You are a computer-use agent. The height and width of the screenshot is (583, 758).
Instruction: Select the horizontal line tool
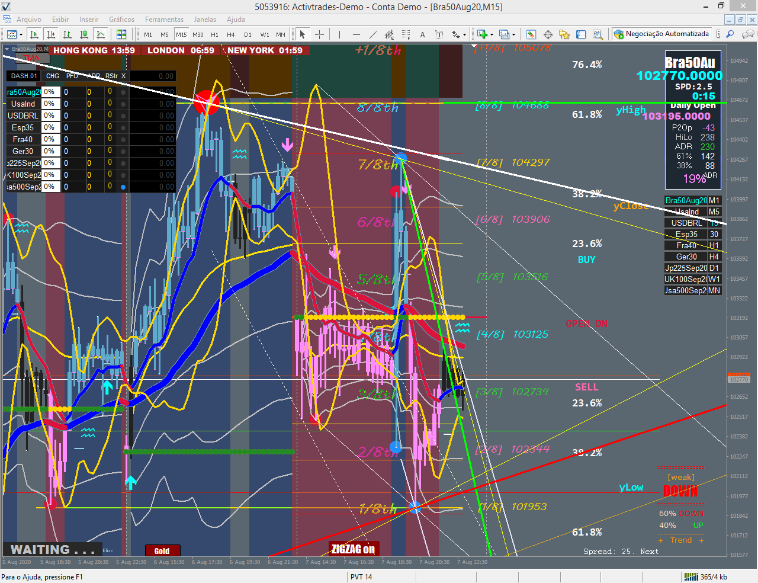tap(356, 34)
